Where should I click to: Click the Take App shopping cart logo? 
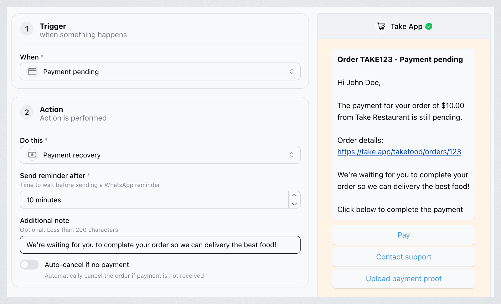381,27
